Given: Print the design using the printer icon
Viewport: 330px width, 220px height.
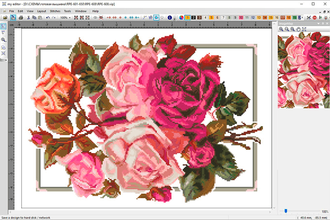Looking at the screenshot, I should [21, 18].
